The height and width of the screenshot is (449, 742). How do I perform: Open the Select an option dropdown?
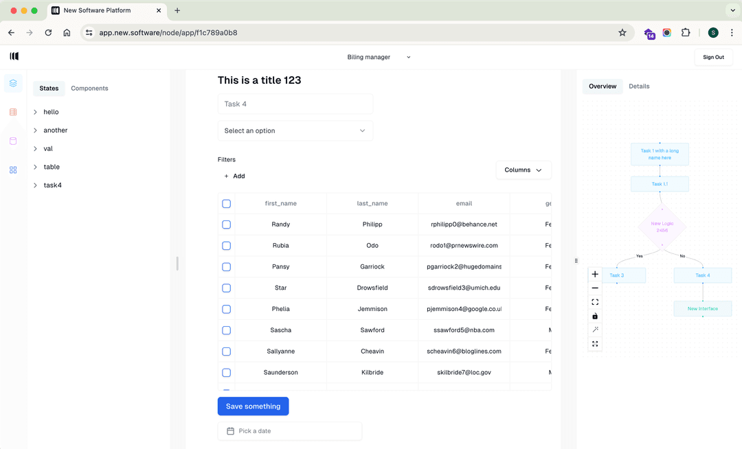tap(295, 131)
